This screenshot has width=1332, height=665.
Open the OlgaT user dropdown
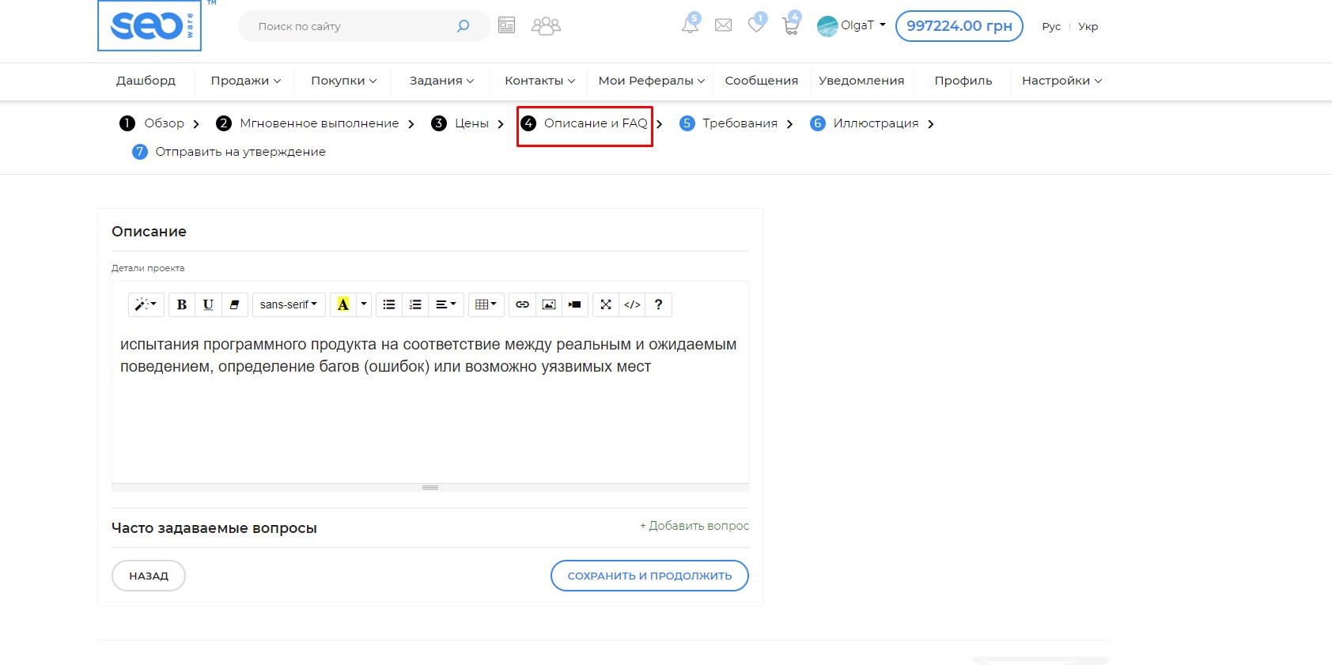tap(853, 25)
